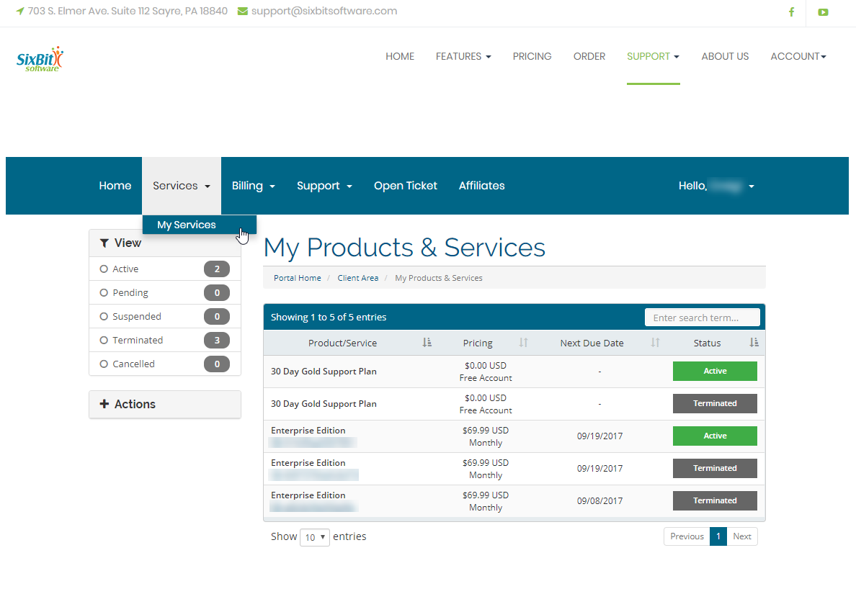Click the plus icon beside Actions
Viewport: 856px width, 589px height.
[104, 404]
